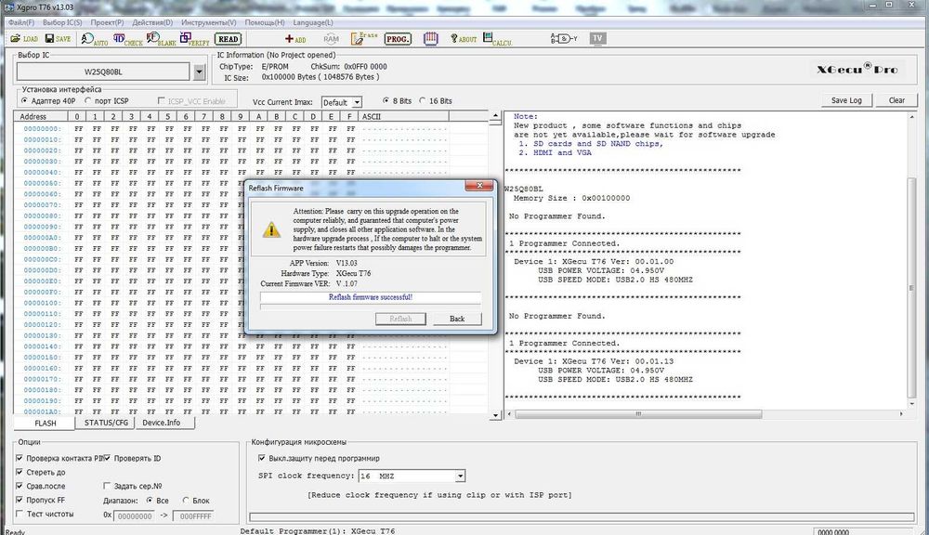The image size is (929, 535).
Task: Click the Xgpro application icon in title bar
Action: click(9, 7)
